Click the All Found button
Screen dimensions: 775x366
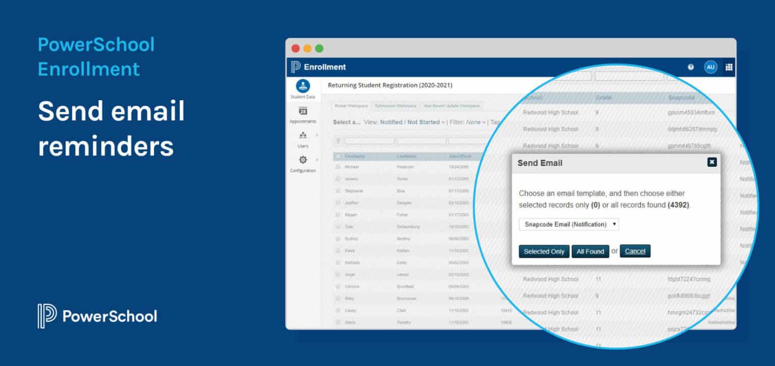pyautogui.click(x=590, y=251)
